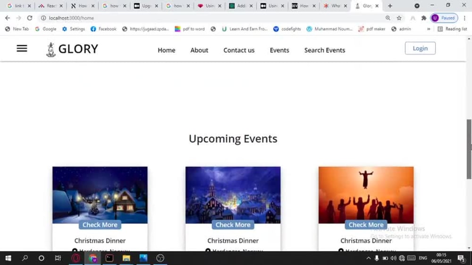This screenshot has width=472, height=265.
Task: Open the Windows Start menu
Action: [x=8, y=258]
